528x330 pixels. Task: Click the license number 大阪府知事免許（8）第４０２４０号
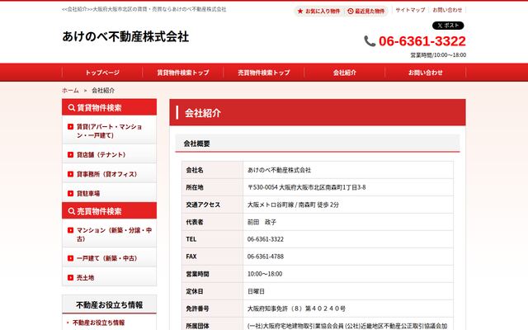pyautogui.click(x=296, y=309)
